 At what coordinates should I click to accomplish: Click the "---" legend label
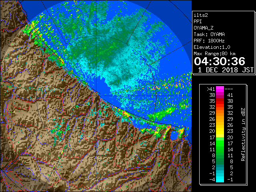pyautogui.click(x=229, y=89)
